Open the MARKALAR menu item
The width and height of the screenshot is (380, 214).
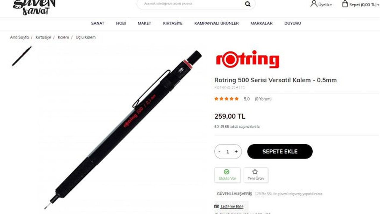click(262, 23)
